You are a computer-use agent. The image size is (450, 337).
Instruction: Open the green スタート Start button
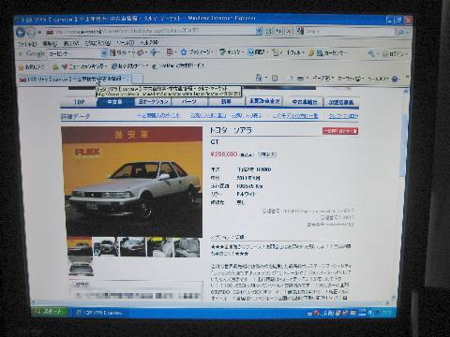(50, 311)
